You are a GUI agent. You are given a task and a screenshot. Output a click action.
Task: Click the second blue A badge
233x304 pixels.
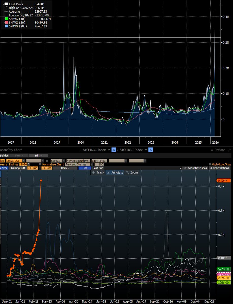[x=151, y=150]
